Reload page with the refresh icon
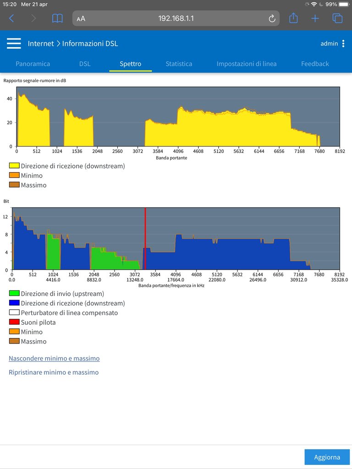352x469 pixels. coord(272,18)
